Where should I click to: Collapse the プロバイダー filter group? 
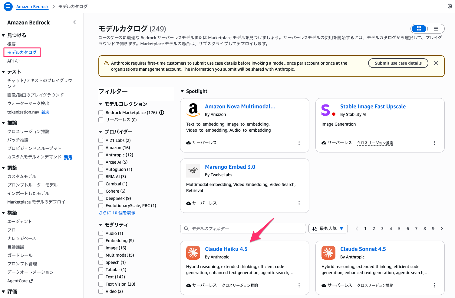(101, 132)
